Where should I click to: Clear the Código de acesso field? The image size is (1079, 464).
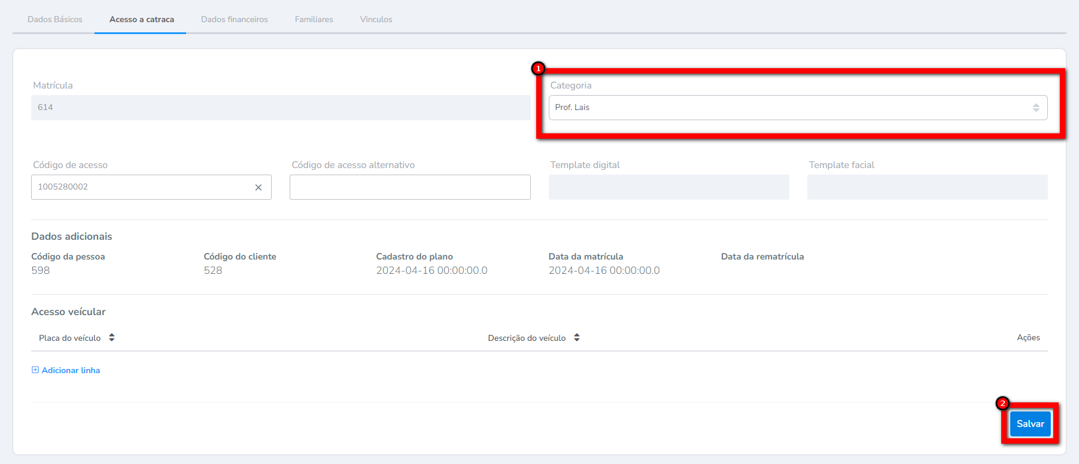tap(259, 187)
